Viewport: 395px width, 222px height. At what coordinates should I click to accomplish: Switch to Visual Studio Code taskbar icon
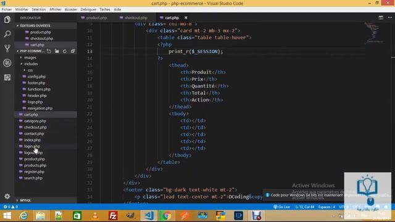click(149, 216)
